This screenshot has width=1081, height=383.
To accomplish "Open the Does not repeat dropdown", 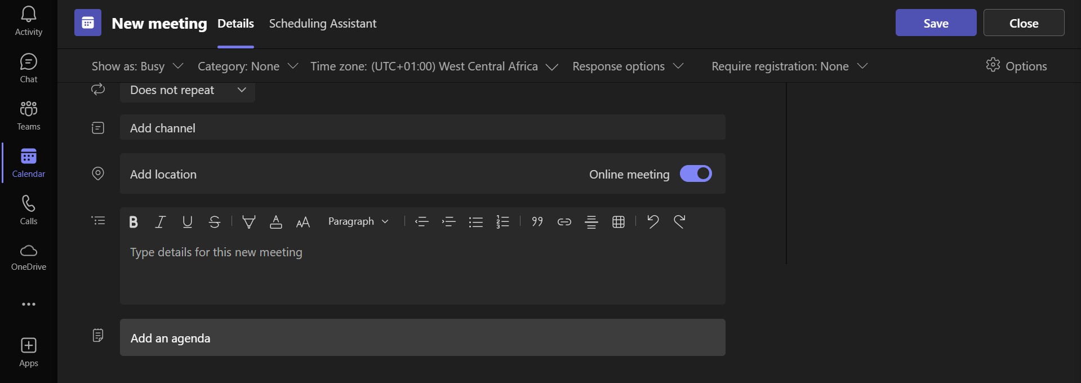I will [188, 90].
